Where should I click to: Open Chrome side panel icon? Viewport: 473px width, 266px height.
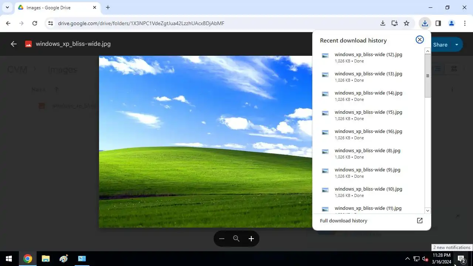click(438, 23)
